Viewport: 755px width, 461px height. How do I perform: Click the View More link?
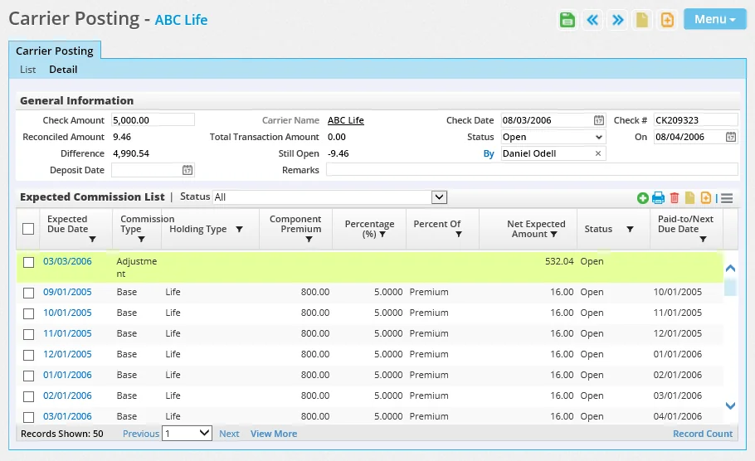tap(273, 434)
